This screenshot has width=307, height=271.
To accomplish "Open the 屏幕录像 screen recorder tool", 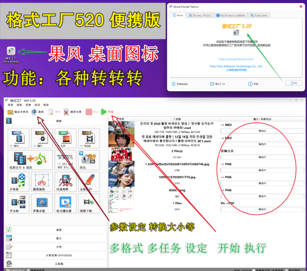I will pos(42,203).
